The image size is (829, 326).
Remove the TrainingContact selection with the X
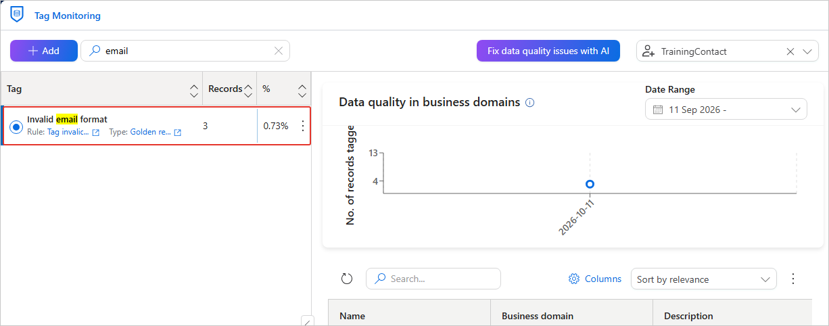click(790, 51)
